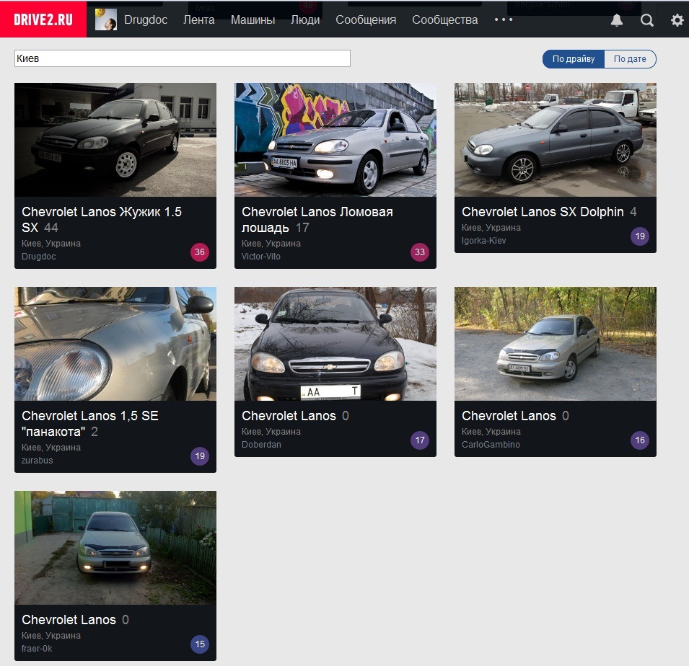This screenshot has width=689, height=666.
Task: Open notifications bell icon
Action: point(617,20)
